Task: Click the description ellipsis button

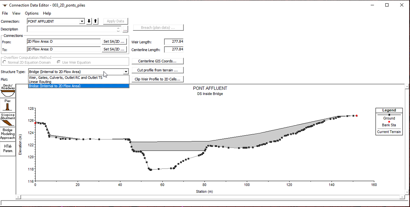Action: pyautogui.click(x=125, y=29)
